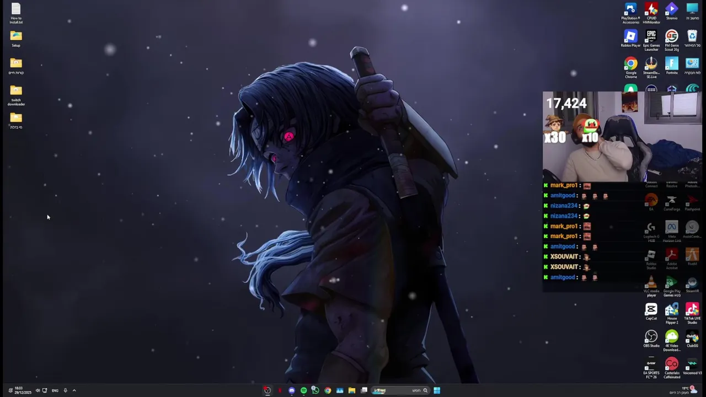
Task: Open 4K Video Downloader shortcut
Action: [x=671, y=341]
